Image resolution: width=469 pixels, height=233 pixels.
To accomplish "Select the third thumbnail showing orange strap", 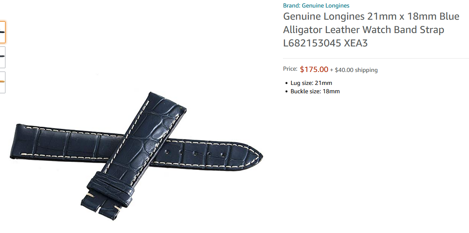I will pos(3,82).
